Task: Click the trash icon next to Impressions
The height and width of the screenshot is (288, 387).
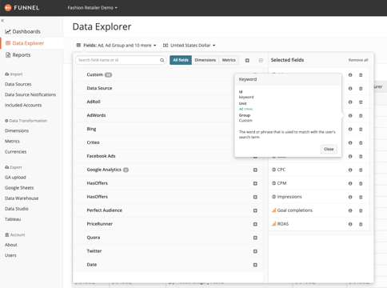Action: 361,197
